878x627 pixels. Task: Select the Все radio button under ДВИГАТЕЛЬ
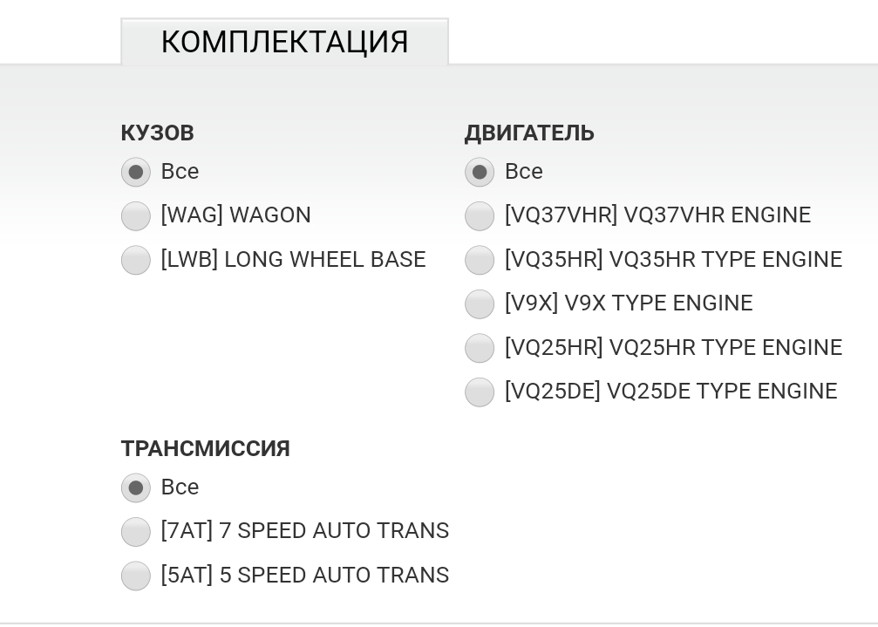pos(480,172)
